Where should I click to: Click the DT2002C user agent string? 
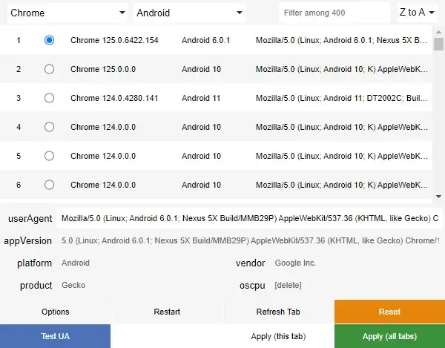342,98
